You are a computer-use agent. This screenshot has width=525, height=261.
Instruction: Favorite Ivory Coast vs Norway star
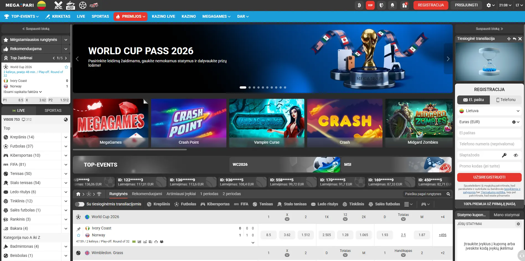79,235
